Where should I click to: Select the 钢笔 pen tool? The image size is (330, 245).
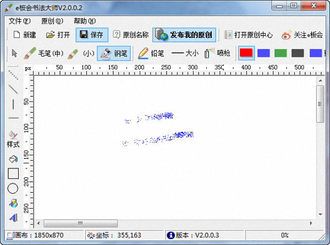coord(114,53)
